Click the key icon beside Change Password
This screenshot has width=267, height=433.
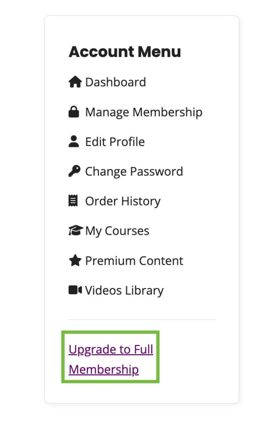pyautogui.click(x=75, y=171)
